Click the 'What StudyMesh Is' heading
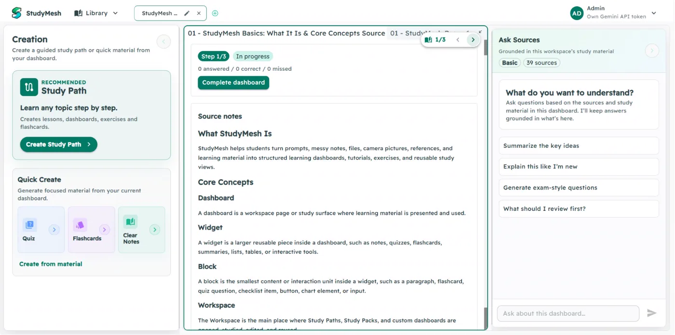The image size is (675, 335). (x=235, y=134)
